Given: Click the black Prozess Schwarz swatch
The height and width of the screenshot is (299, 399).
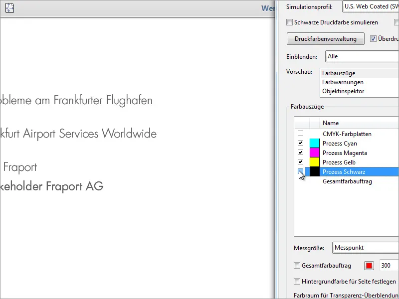Looking at the screenshot, I should 315,171.
